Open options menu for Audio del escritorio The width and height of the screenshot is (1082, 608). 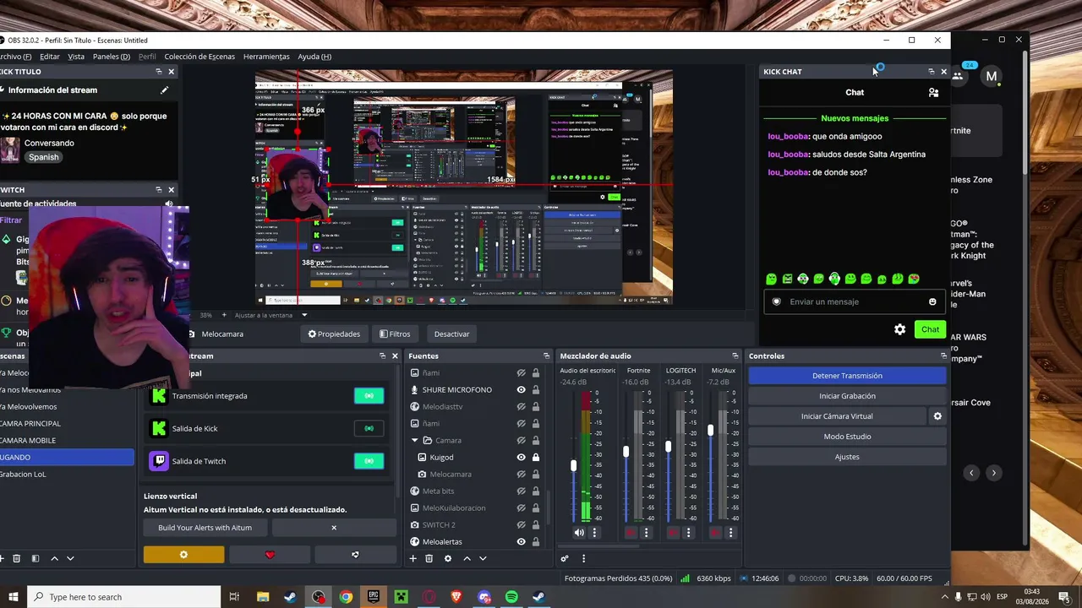click(594, 533)
